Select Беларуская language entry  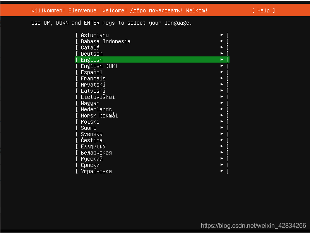(x=152, y=153)
